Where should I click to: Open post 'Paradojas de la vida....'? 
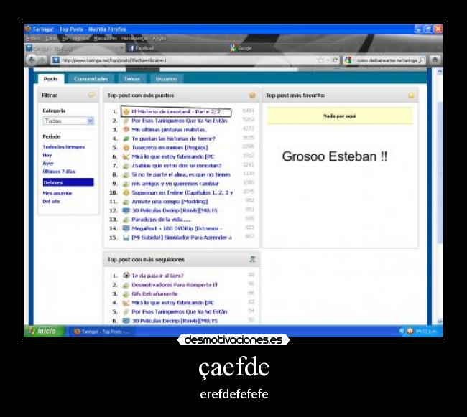(161, 220)
